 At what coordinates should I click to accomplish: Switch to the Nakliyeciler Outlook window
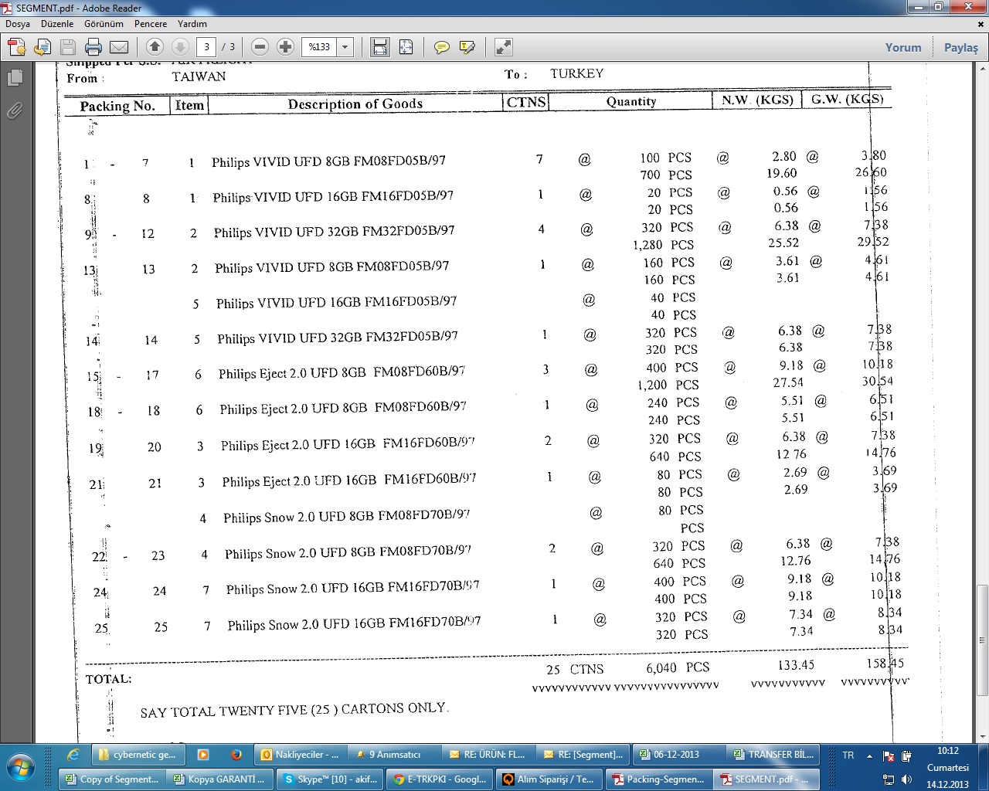coord(300,755)
